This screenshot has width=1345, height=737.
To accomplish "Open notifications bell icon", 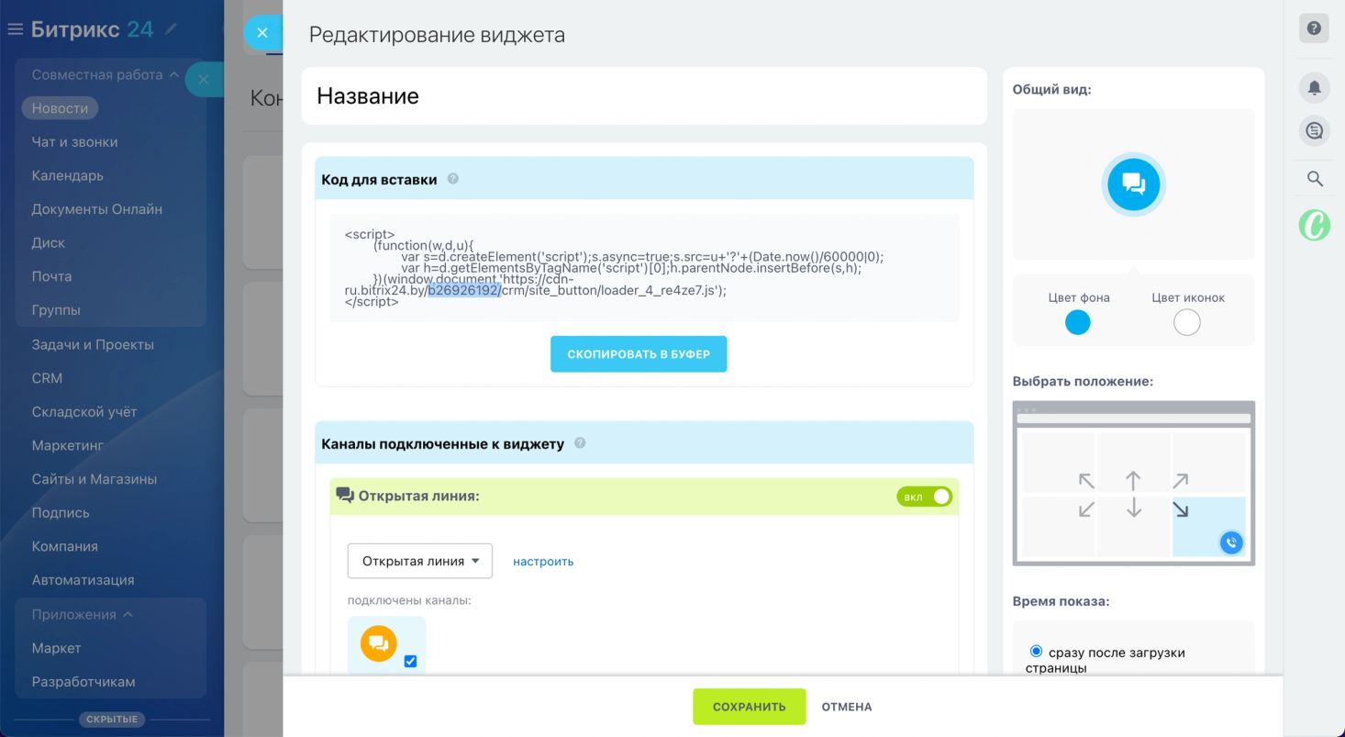I will click(1314, 87).
